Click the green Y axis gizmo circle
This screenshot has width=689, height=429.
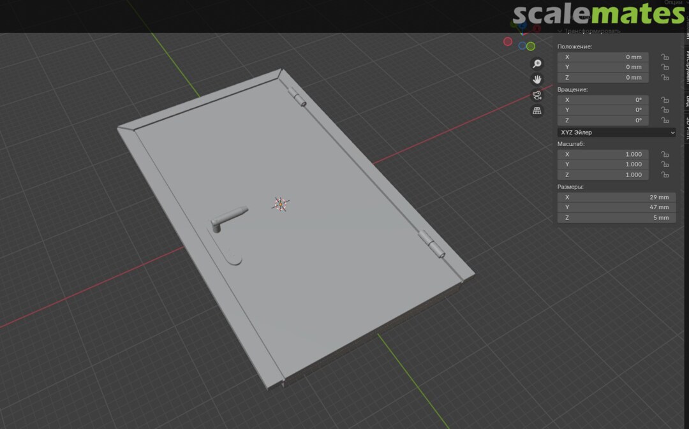[531, 47]
